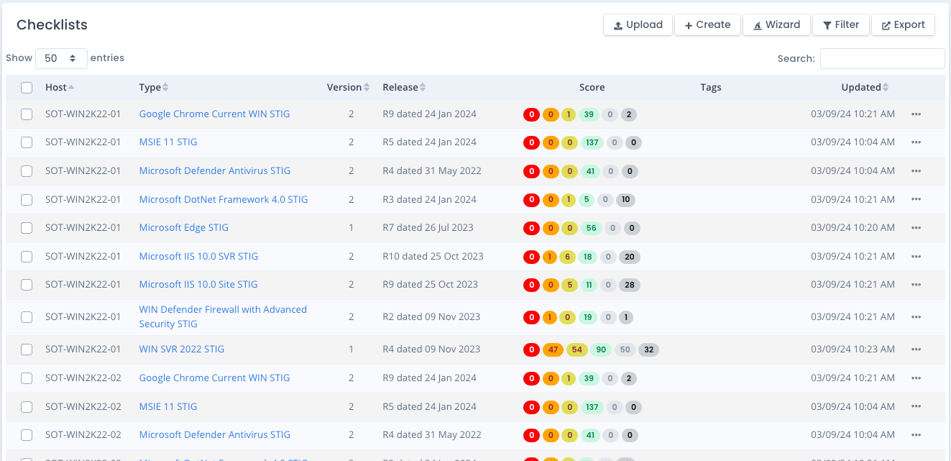The height and width of the screenshot is (461, 951).
Task: Open Microsoft DotNet Framework 4.0 STIG checklist
Action: (224, 199)
